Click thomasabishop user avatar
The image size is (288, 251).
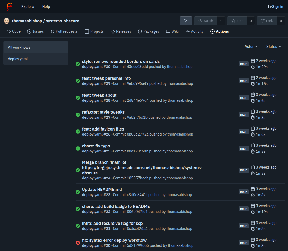[x=7, y=21]
